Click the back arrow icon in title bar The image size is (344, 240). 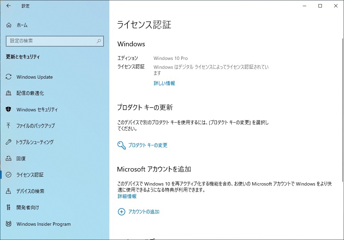(x=8, y=6)
